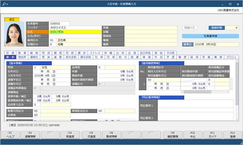Open the 賞与支給 tab
The width and height of the screenshot is (243, 145).
pyautogui.click(x=86, y=57)
